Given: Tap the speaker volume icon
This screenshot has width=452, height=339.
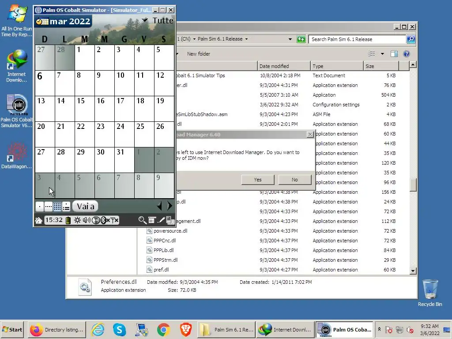Looking at the screenshot, I should point(87,221).
